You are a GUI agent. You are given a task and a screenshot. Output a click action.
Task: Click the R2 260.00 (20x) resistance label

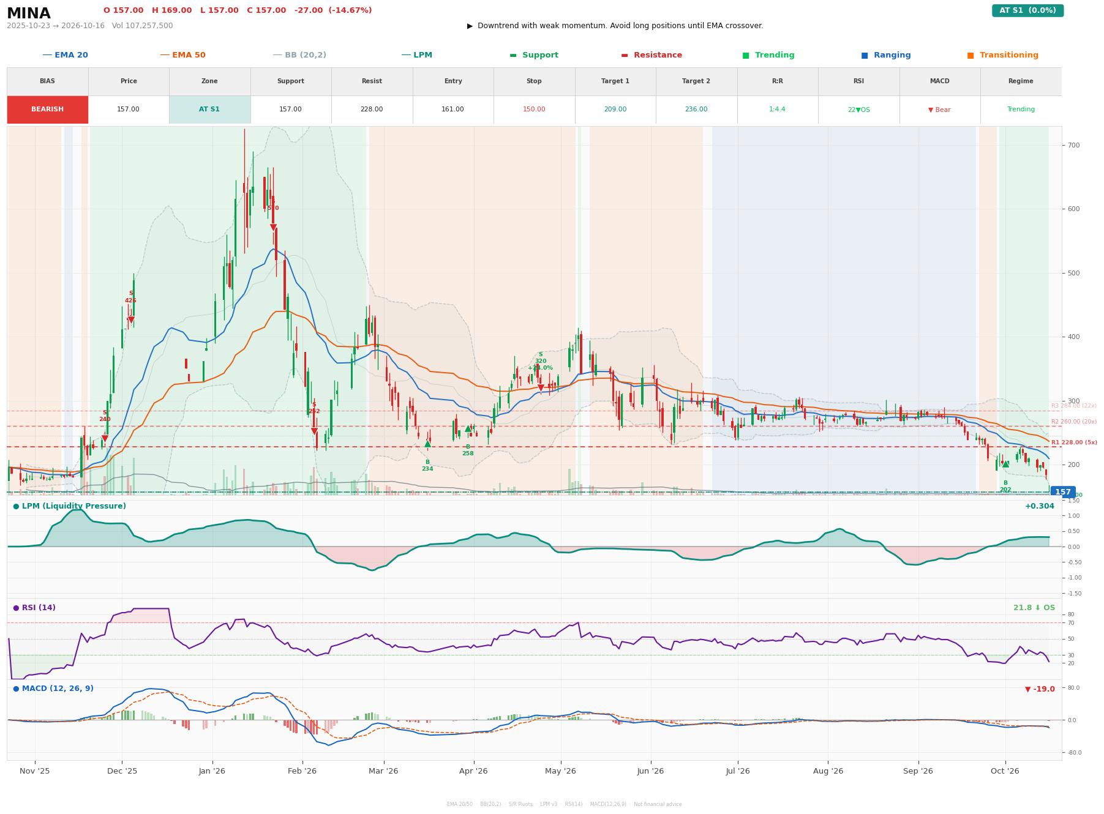[x=1074, y=422]
